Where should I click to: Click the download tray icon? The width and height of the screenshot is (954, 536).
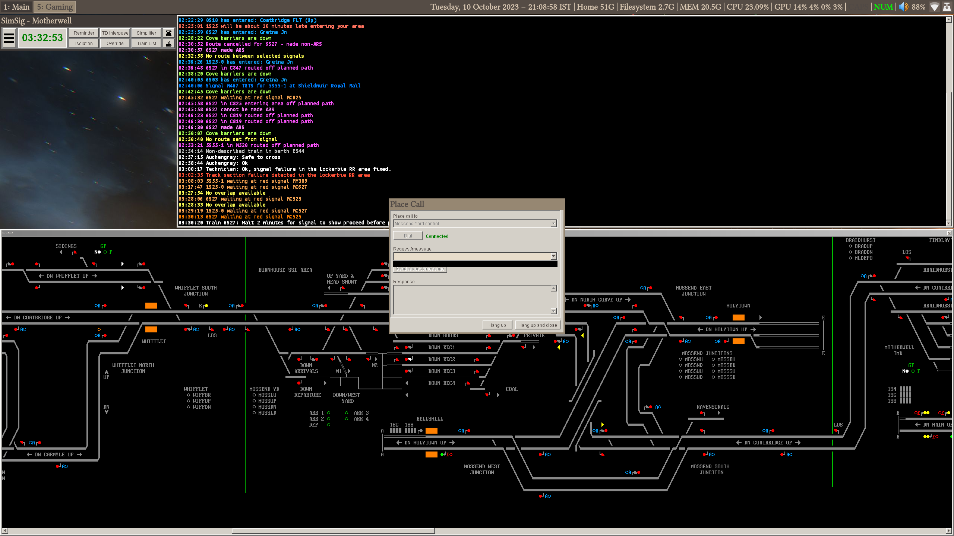947,7
